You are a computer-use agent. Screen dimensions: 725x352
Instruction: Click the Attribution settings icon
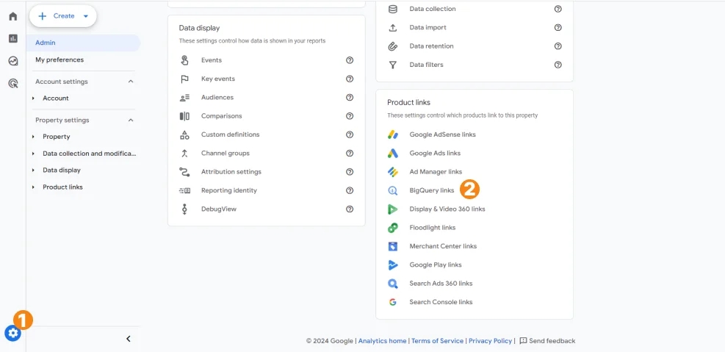coord(184,172)
